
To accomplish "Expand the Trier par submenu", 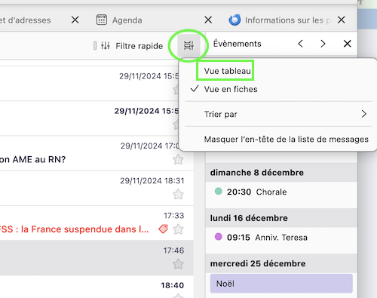I will tap(278, 114).
